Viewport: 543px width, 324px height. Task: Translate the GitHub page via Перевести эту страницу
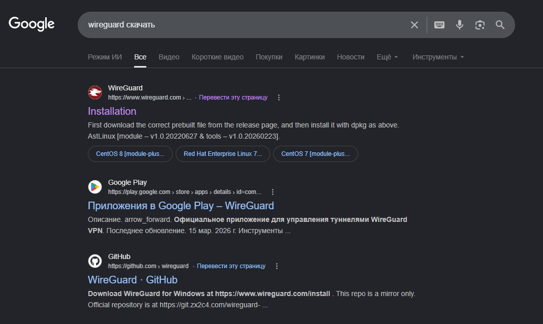tap(231, 266)
